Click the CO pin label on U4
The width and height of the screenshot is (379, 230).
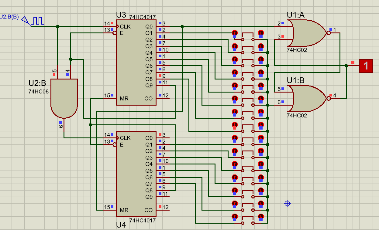pos(148,210)
